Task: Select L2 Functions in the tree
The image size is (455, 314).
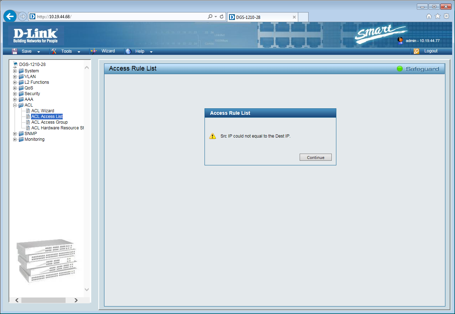Action: click(x=37, y=82)
